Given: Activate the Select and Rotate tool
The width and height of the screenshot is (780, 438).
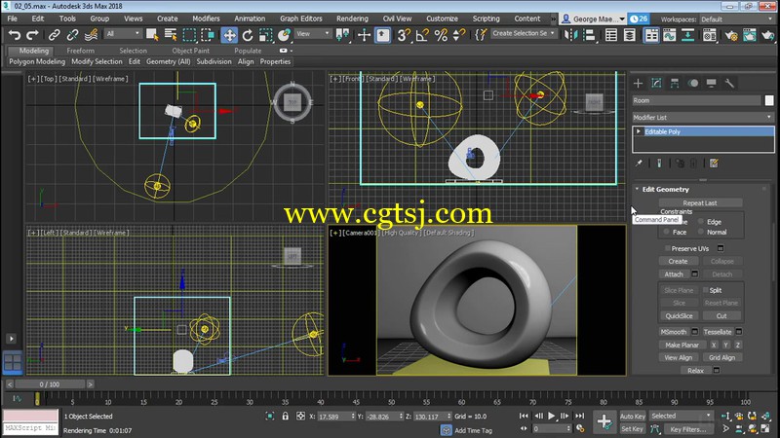Looking at the screenshot, I should click(x=248, y=35).
